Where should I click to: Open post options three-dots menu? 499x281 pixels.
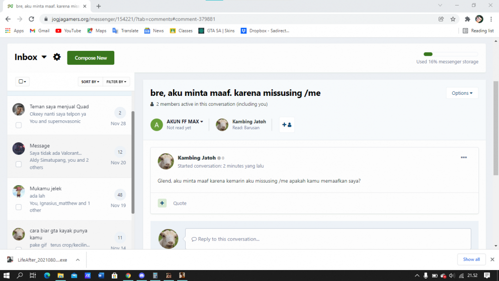point(464,158)
